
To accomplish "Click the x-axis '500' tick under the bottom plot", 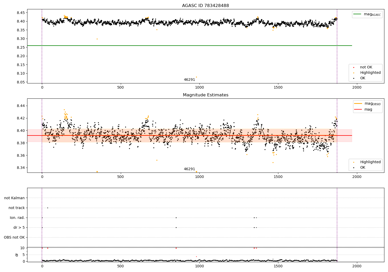I will click(x=121, y=266).
